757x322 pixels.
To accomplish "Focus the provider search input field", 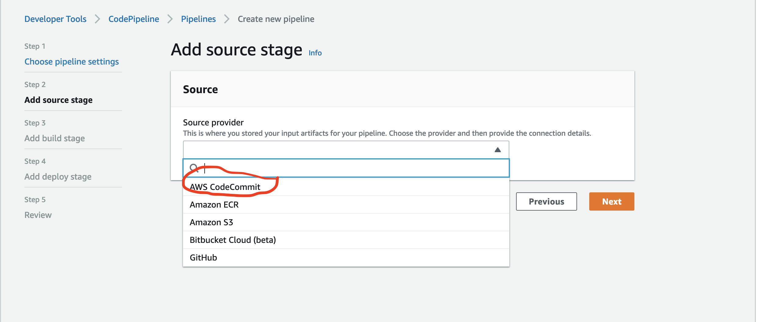I will pos(351,168).
